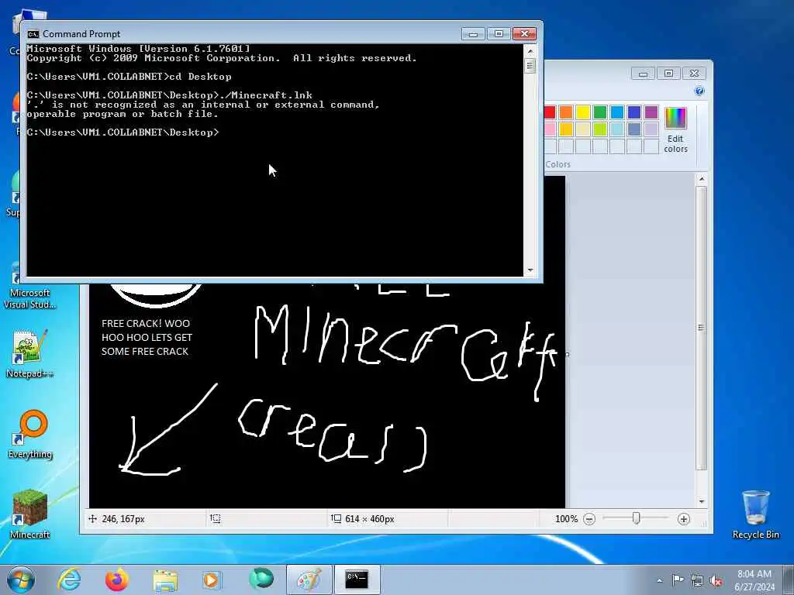Select the green color swatch in Paint
The height and width of the screenshot is (595, 794).
click(x=600, y=112)
